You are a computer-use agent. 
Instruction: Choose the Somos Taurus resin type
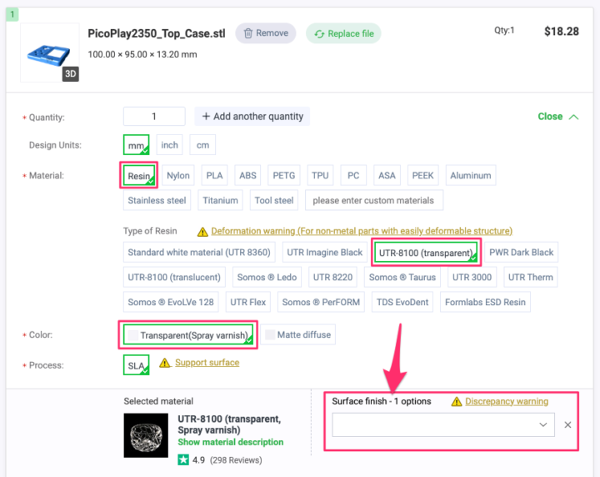(x=400, y=278)
